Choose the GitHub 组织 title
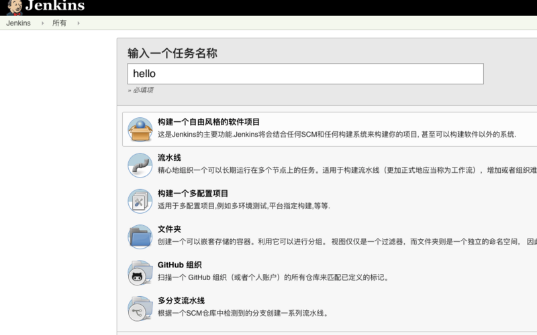 [179, 265]
